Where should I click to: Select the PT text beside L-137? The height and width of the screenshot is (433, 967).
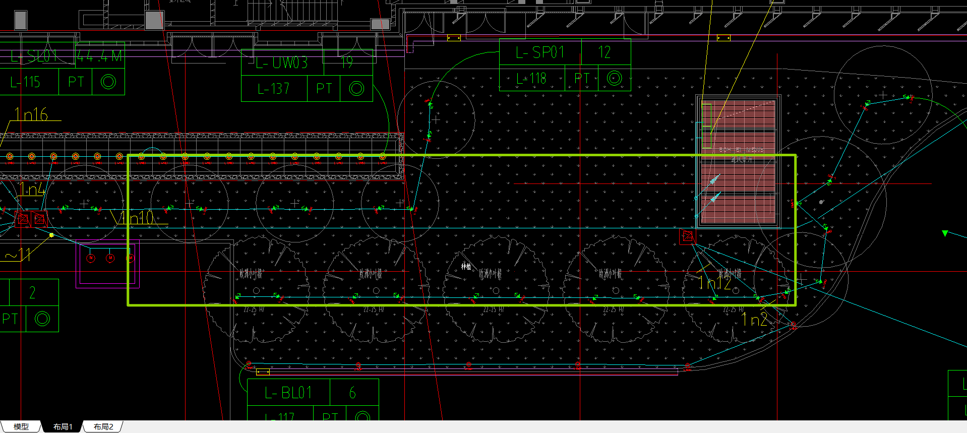point(324,89)
